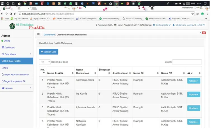Viewport: 211px width, 130px height.
Task: Sort table by Asal Instansi column
Action: [x=122, y=73]
